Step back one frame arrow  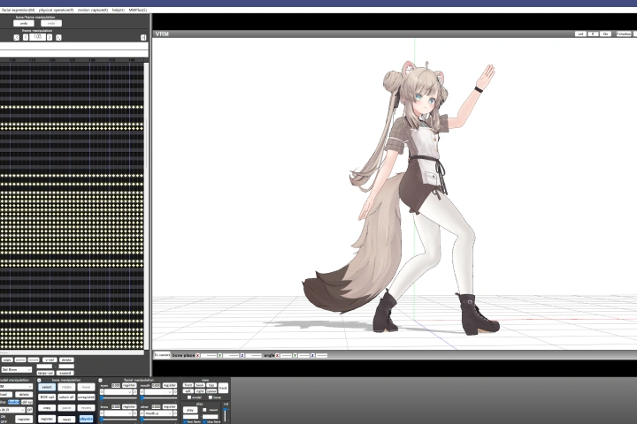point(26,37)
